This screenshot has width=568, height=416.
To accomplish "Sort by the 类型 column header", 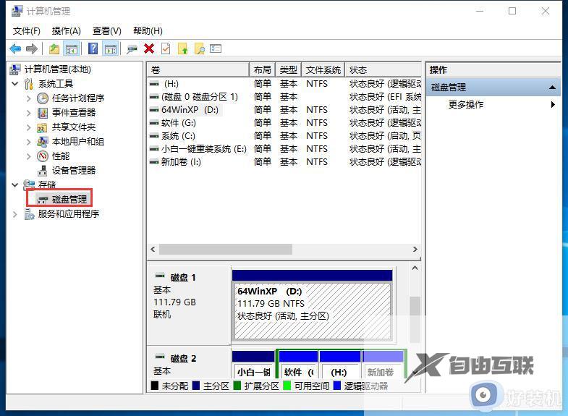I will pos(289,69).
